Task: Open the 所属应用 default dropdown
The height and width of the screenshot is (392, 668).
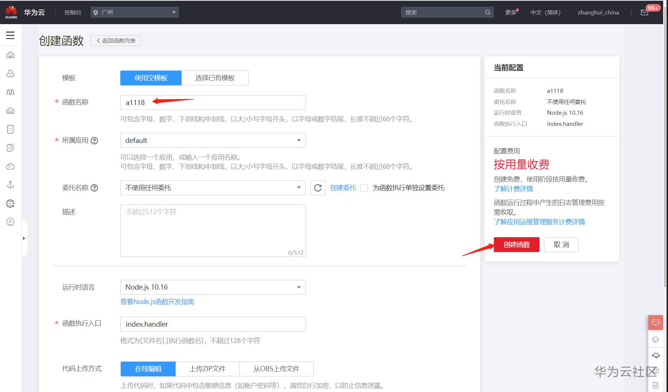Action: coord(213,140)
